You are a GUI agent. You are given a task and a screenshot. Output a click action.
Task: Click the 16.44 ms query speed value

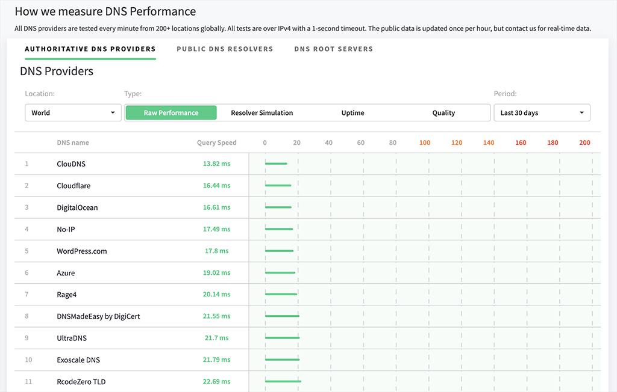pos(217,185)
